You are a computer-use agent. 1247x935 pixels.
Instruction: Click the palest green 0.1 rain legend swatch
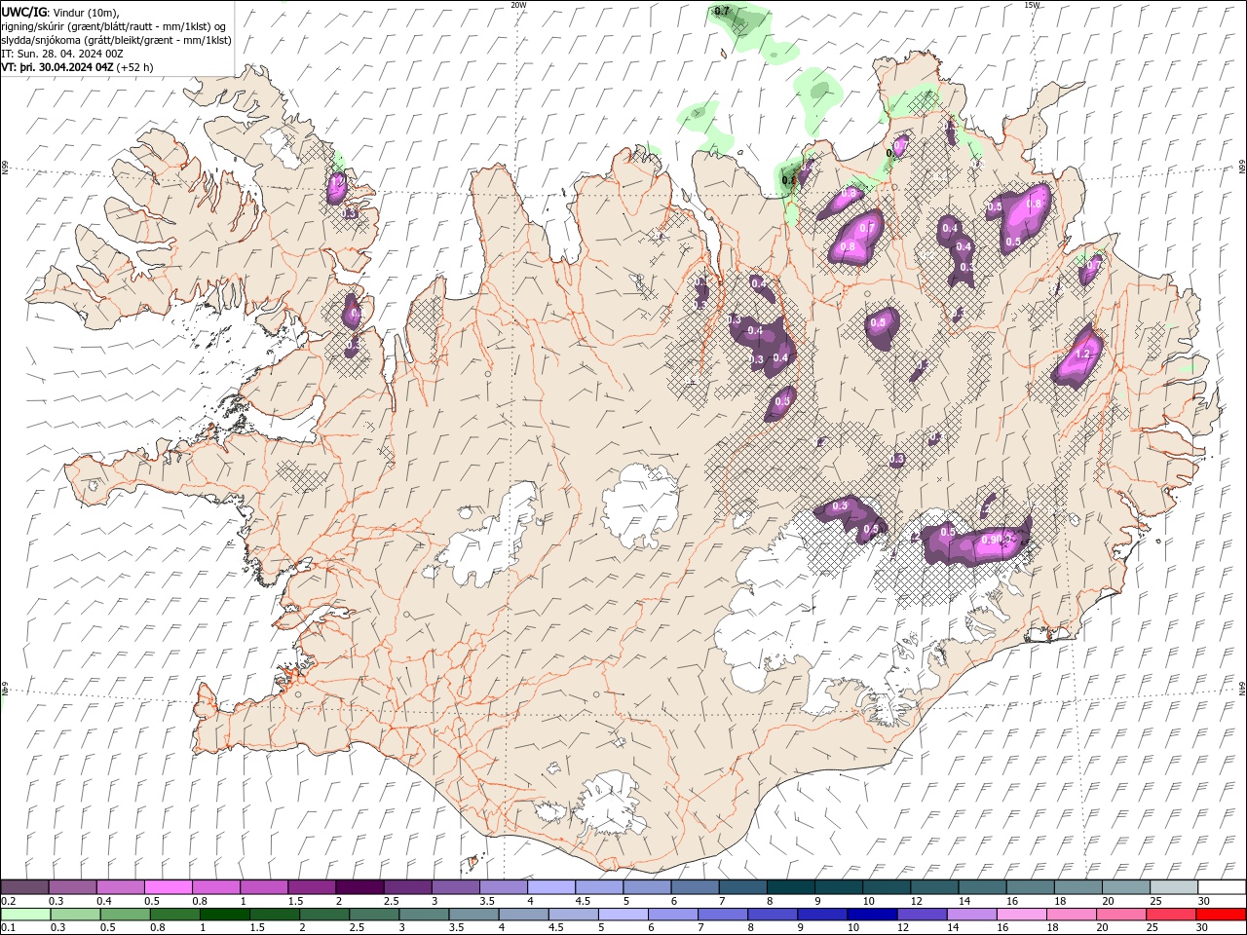[25, 915]
